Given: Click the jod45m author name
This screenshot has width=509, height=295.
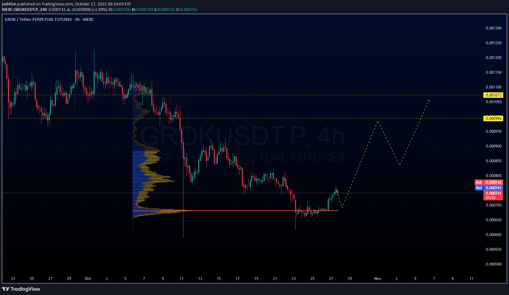Looking at the screenshot, I should 9,4.
